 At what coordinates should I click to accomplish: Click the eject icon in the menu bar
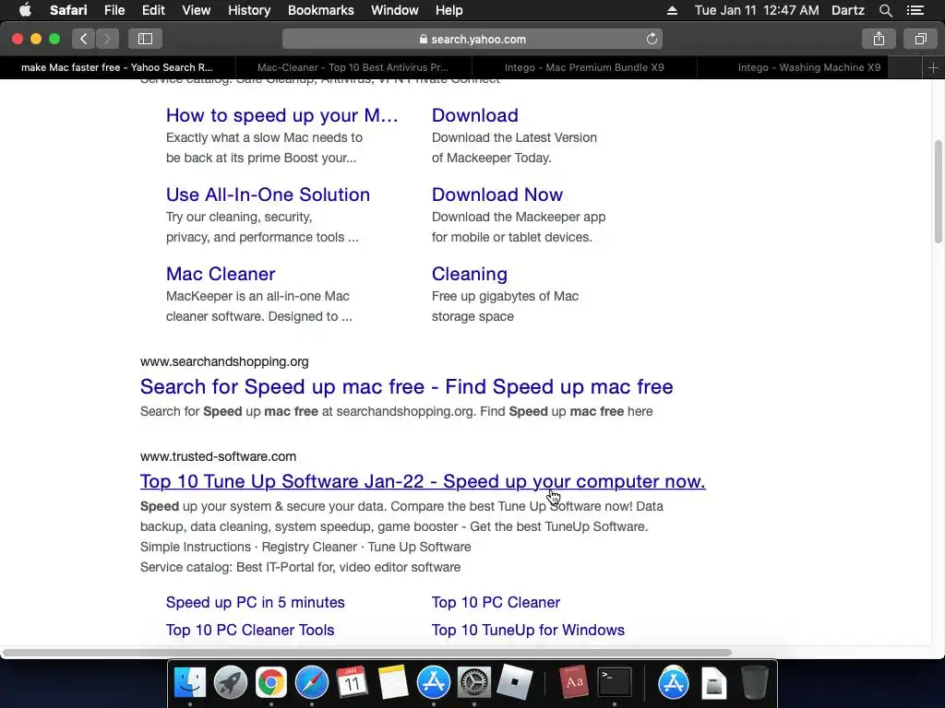tap(673, 10)
